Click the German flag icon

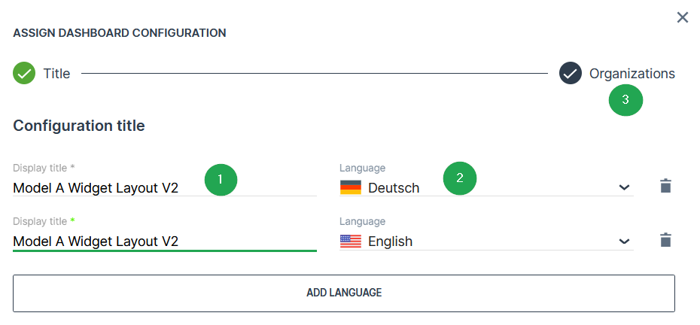coord(351,188)
